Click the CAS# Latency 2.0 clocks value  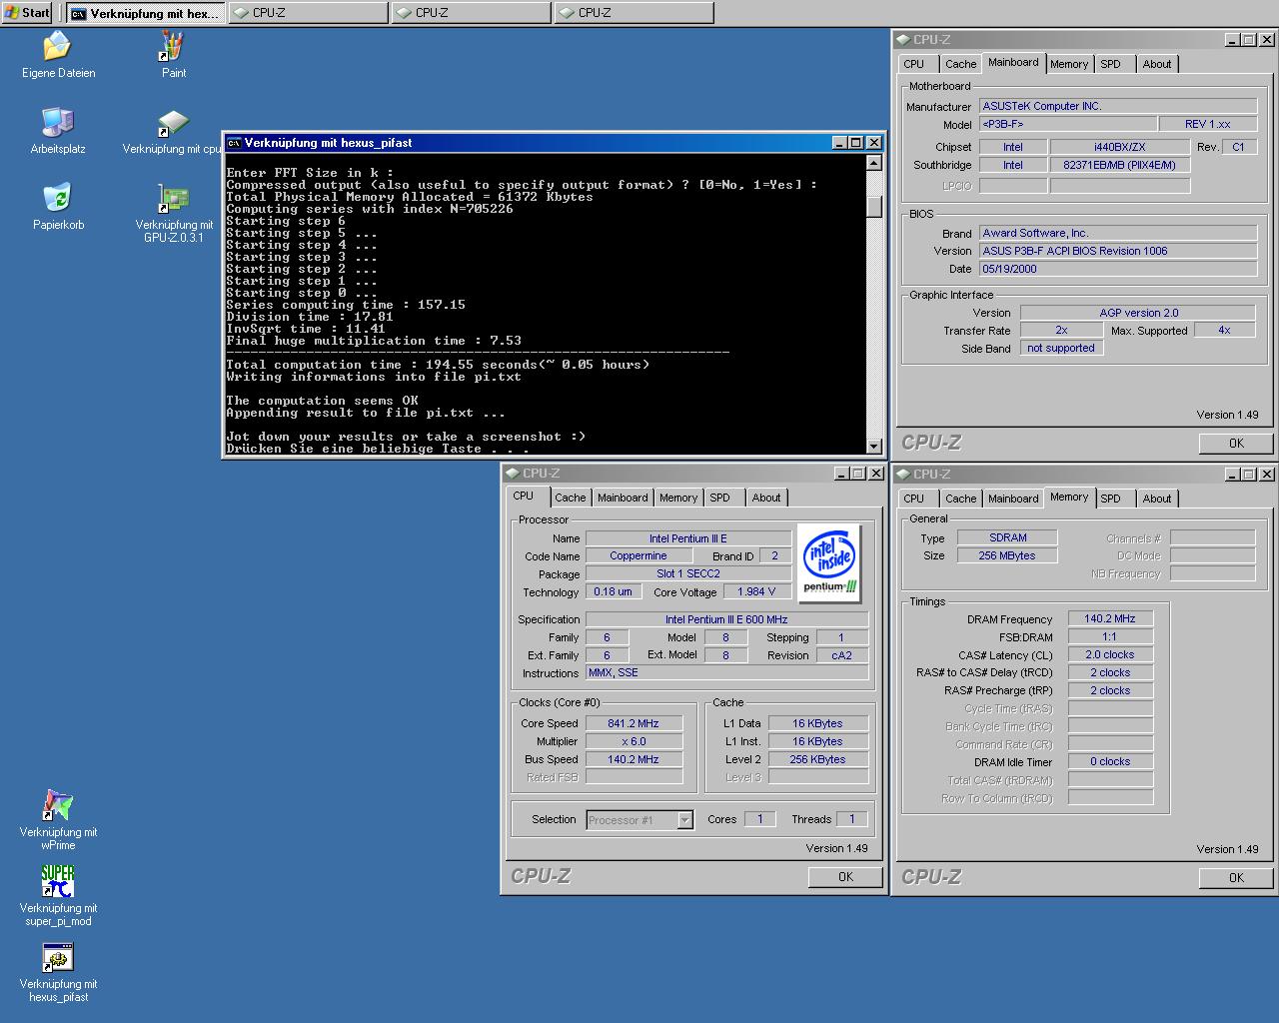(1109, 654)
